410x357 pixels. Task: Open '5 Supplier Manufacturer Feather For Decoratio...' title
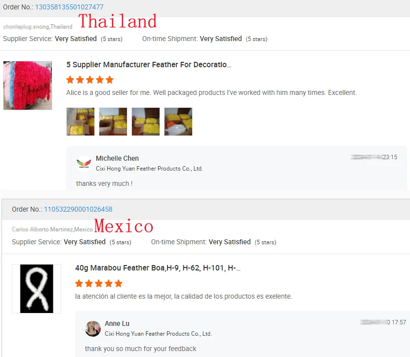(149, 65)
